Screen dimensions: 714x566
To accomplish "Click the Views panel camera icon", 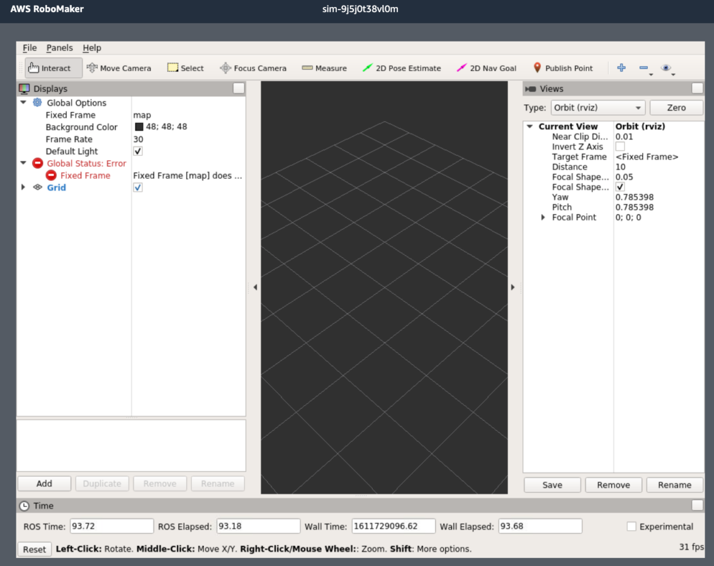I will click(531, 89).
